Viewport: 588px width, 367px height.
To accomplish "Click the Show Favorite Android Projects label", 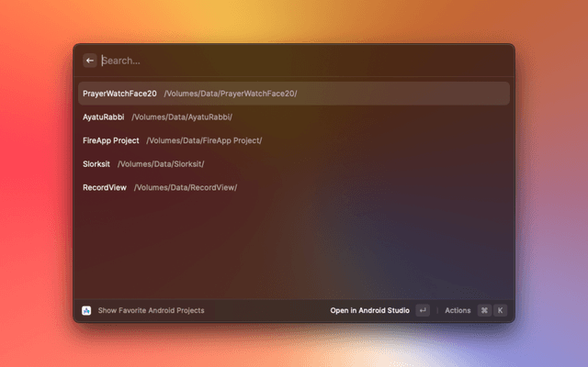I will [x=151, y=310].
